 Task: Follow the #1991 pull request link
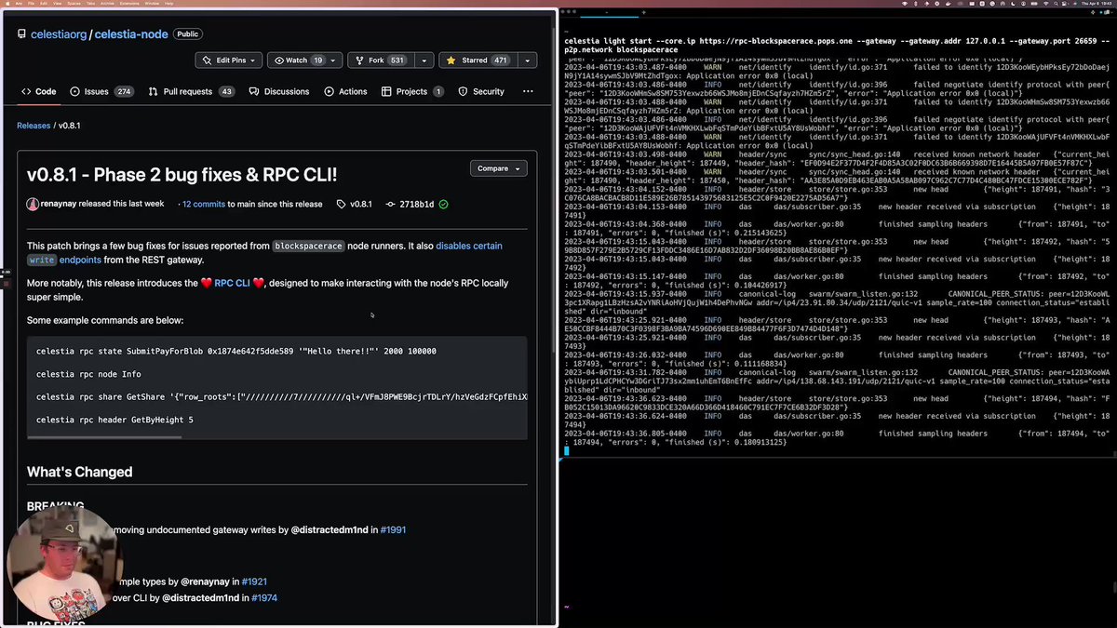coord(393,529)
